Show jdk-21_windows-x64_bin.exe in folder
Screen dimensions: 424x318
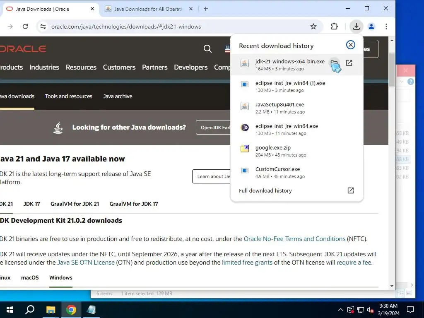click(x=335, y=63)
